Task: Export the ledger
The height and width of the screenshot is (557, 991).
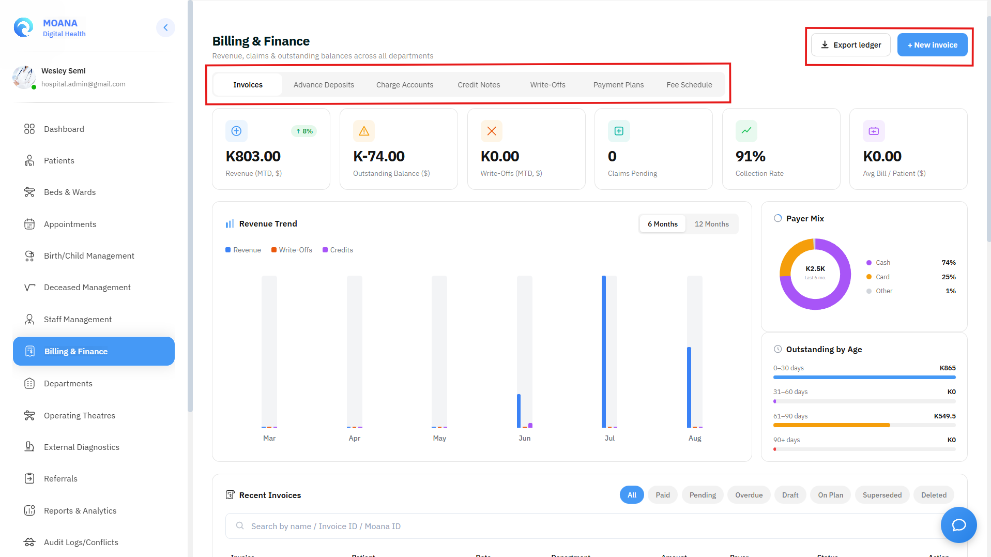Action: point(851,45)
